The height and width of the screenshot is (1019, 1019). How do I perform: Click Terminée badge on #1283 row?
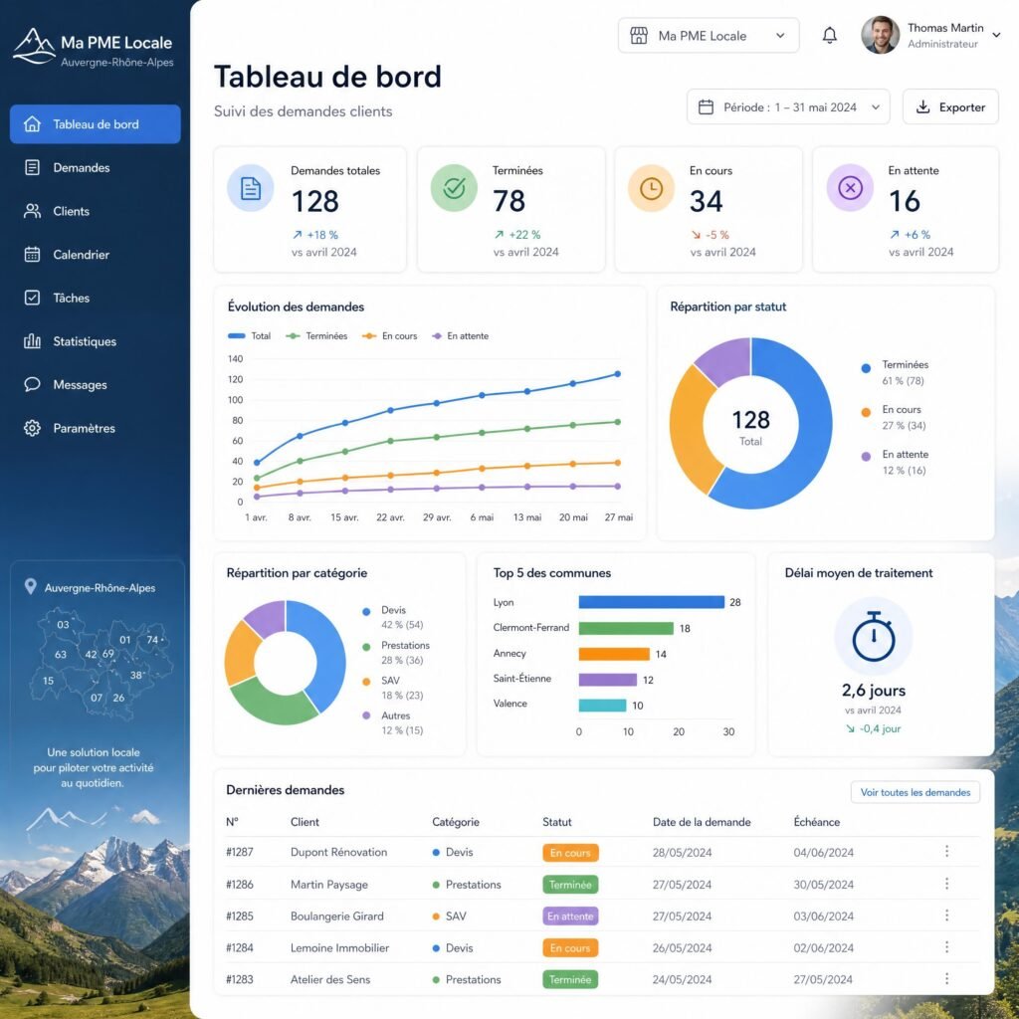tap(570, 979)
